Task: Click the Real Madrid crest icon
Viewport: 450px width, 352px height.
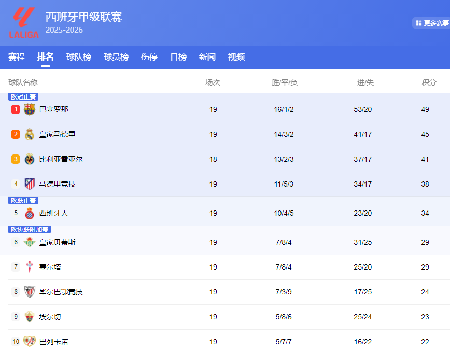Action: [x=29, y=134]
